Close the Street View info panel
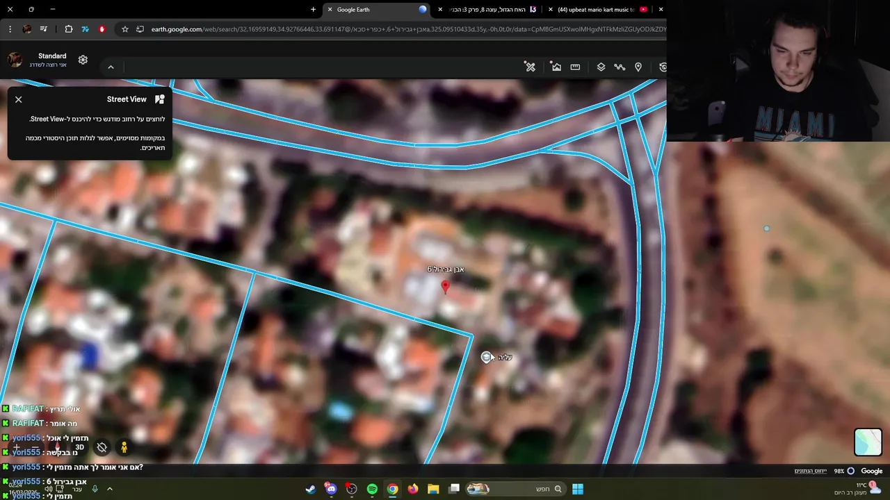 click(x=19, y=99)
